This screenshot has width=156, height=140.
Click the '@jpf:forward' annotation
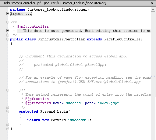tap(38, 103)
